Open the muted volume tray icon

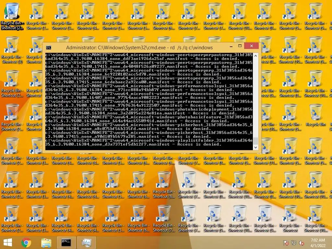[302, 243]
